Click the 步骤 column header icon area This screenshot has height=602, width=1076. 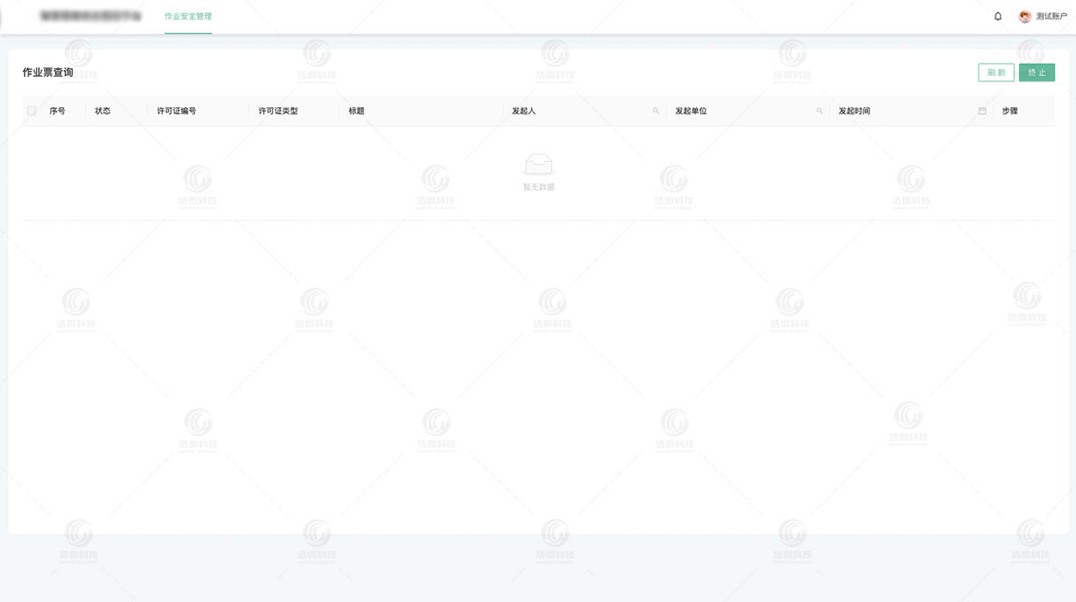point(1009,111)
